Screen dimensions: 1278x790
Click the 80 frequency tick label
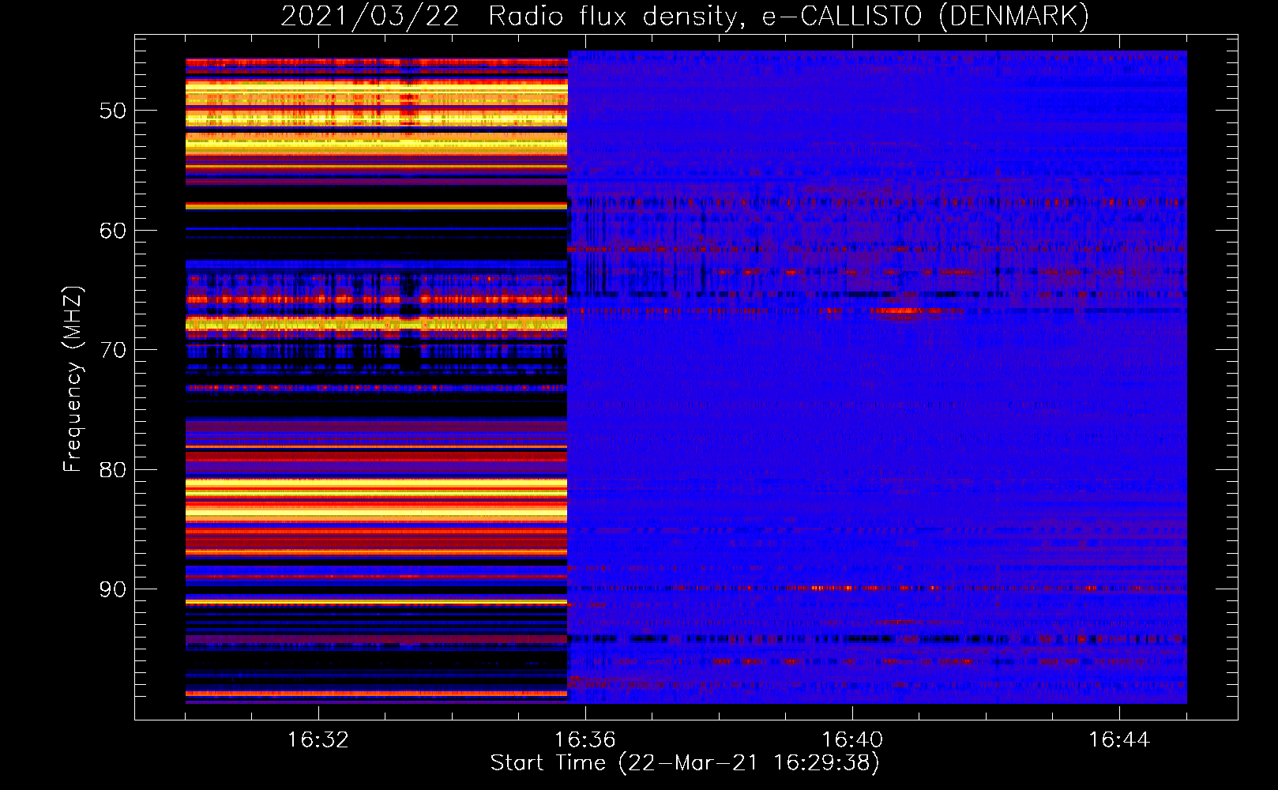(x=113, y=470)
